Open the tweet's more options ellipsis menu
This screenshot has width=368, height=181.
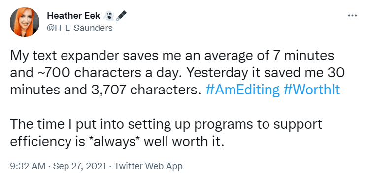(352, 16)
